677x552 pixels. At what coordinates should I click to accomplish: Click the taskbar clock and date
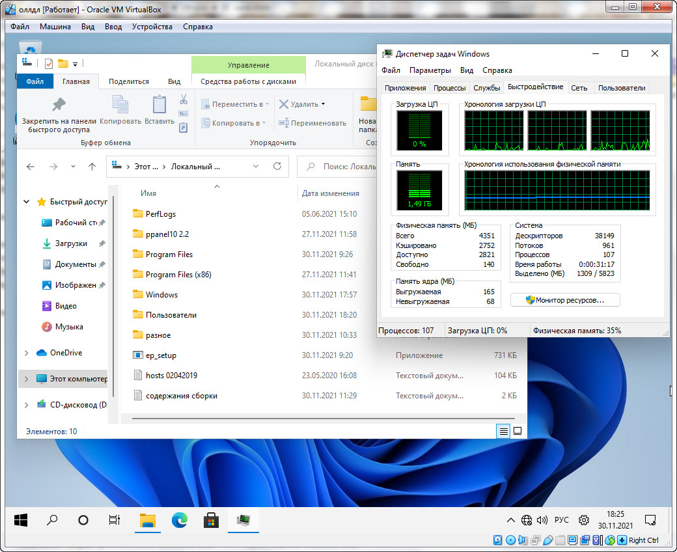click(615, 520)
